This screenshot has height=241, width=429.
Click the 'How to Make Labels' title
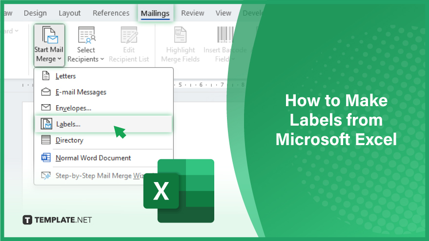[336, 120]
